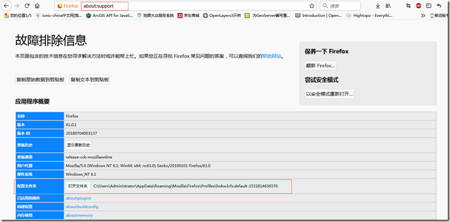Click the 应用程序概要 section heading
The height and width of the screenshot is (222, 450).
point(32,101)
